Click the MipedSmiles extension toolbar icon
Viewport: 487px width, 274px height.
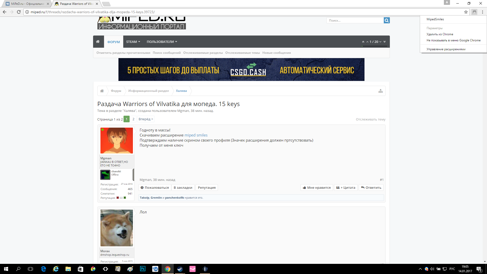coord(474,12)
